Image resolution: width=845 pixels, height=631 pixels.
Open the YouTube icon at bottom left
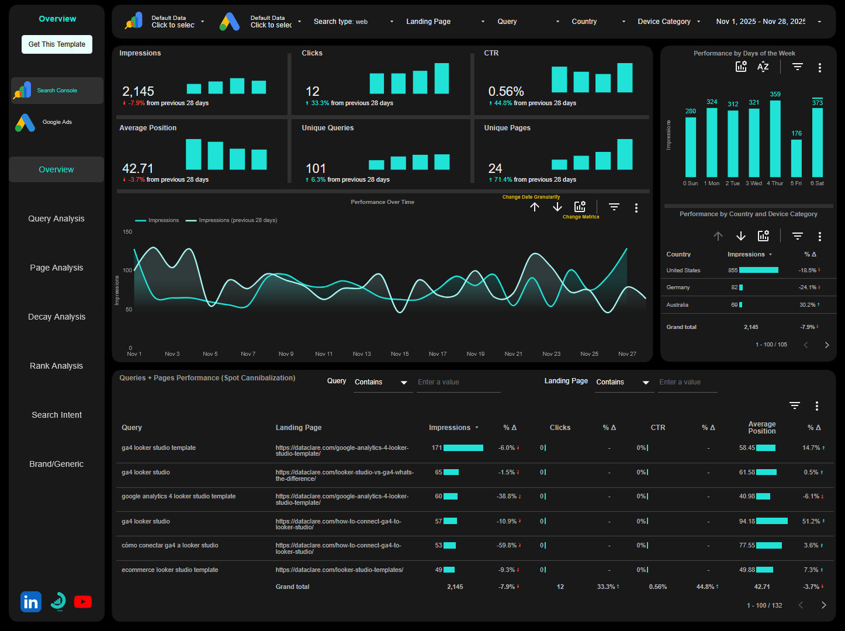pos(83,602)
